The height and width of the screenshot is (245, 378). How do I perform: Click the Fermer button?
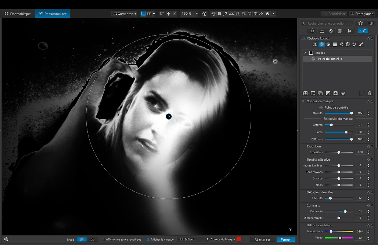[x=285, y=239]
